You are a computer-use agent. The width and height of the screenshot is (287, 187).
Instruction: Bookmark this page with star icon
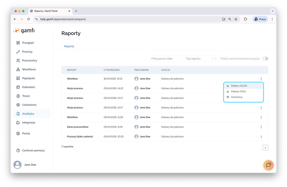236,19
